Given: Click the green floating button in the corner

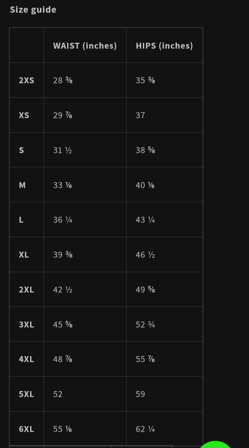Looking at the screenshot, I should click(x=215, y=445).
